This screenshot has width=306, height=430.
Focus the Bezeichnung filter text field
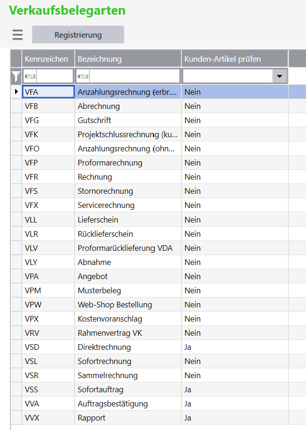click(x=134, y=76)
